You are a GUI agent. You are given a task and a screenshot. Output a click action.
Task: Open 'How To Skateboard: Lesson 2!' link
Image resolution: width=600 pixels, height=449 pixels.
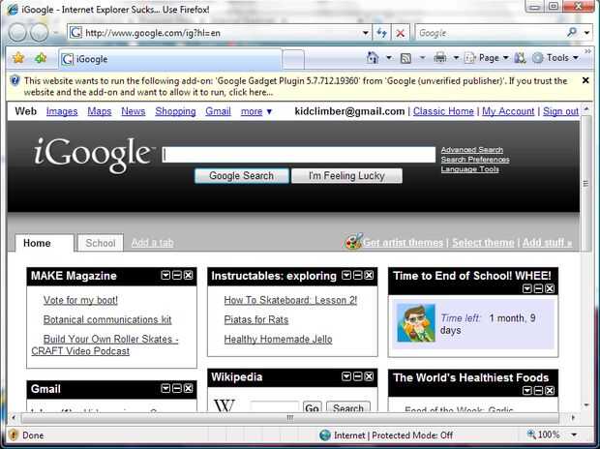(290, 300)
